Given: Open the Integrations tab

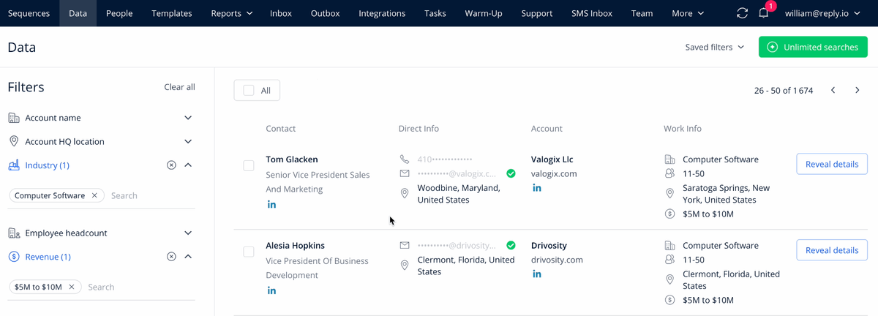Looking at the screenshot, I should tap(382, 13).
